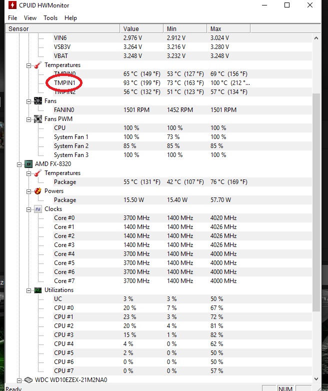Click the Value column header

click(141, 28)
